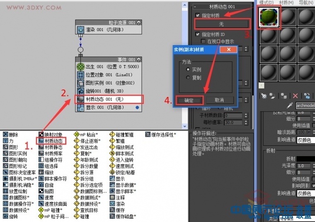Click the red X reset material icon
315x222 pixels.
click(295, 96)
